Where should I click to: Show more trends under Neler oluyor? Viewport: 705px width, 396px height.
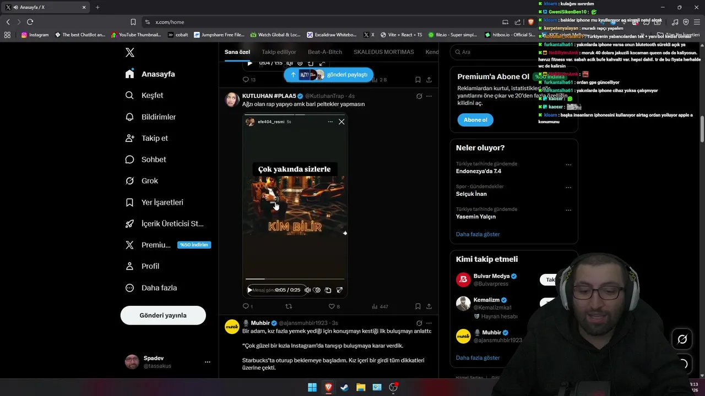point(478,234)
